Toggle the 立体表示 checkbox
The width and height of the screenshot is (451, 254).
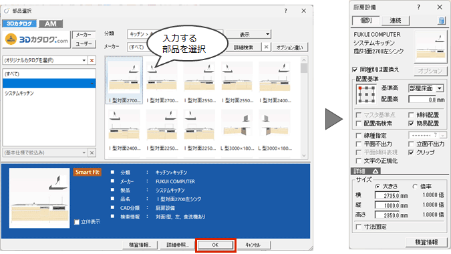77,222
